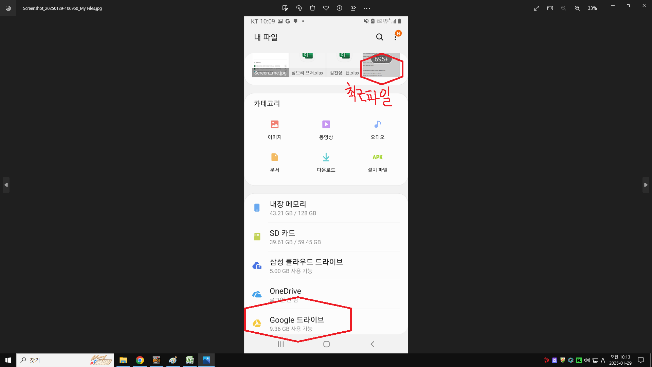Viewport: 652px width, 367px height.
Task: Switch to actual size 1:1 view
Action: (x=550, y=8)
